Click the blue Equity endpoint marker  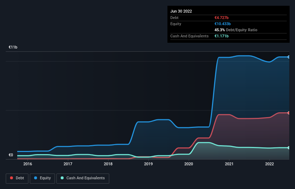pyautogui.click(x=289, y=57)
